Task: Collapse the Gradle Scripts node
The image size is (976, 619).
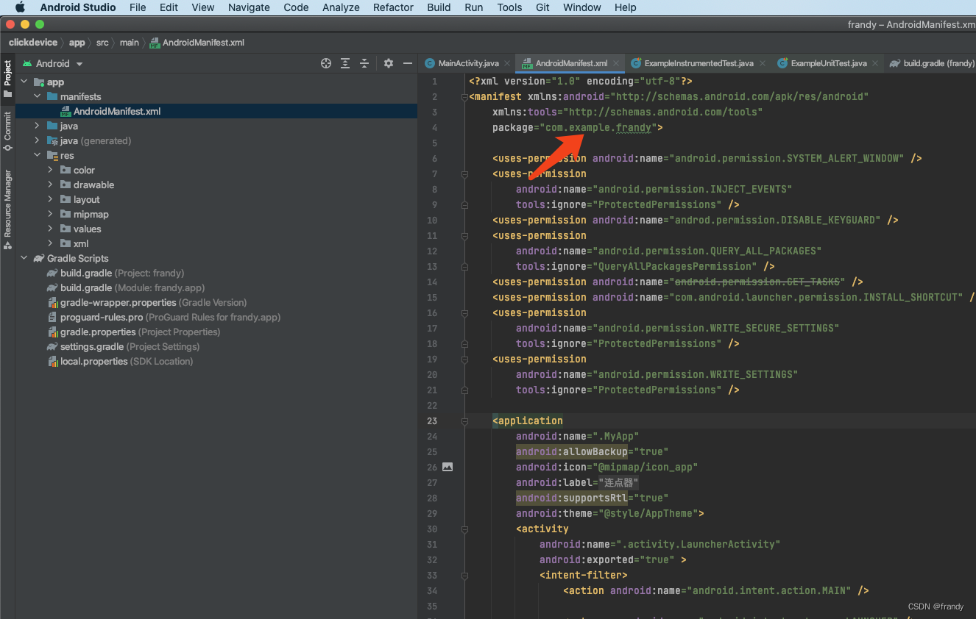Action: point(24,259)
